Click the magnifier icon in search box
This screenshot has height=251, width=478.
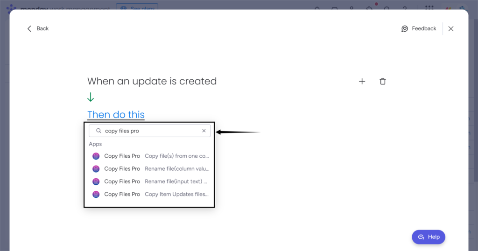pyautogui.click(x=98, y=131)
